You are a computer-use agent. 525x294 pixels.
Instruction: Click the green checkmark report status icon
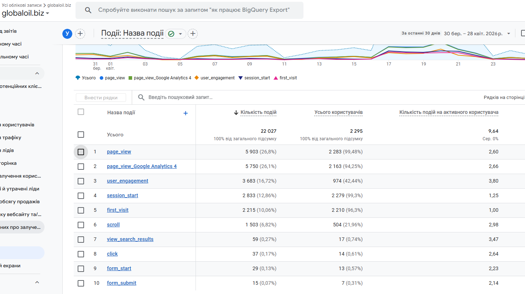[x=171, y=34]
